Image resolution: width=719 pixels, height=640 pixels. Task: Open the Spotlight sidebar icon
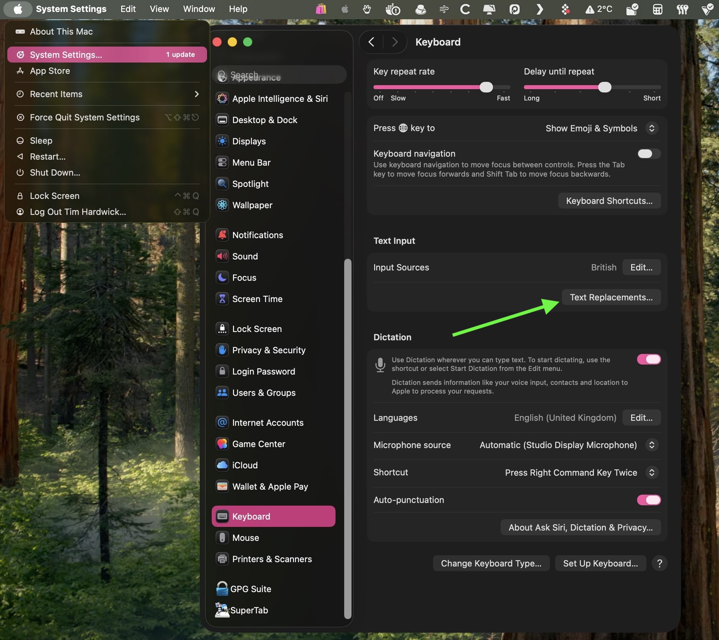(222, 184)
